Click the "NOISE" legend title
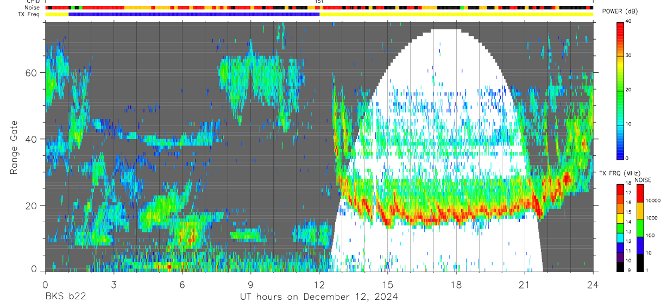This screenshot has width=667, height=308. (643, 180)
